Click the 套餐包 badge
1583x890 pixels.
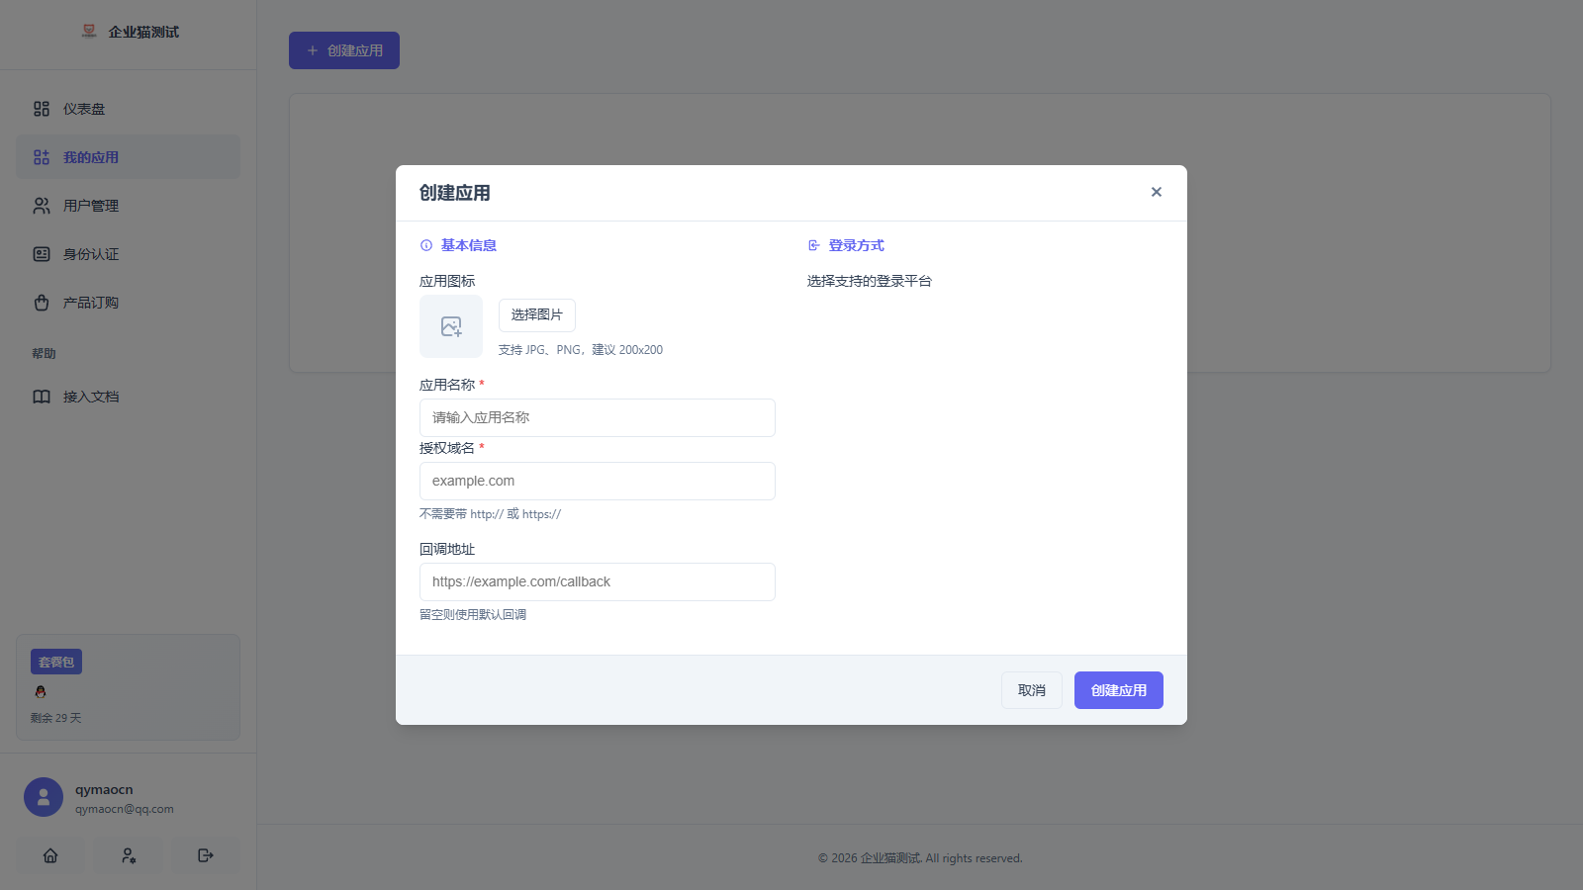coord(56,662)
